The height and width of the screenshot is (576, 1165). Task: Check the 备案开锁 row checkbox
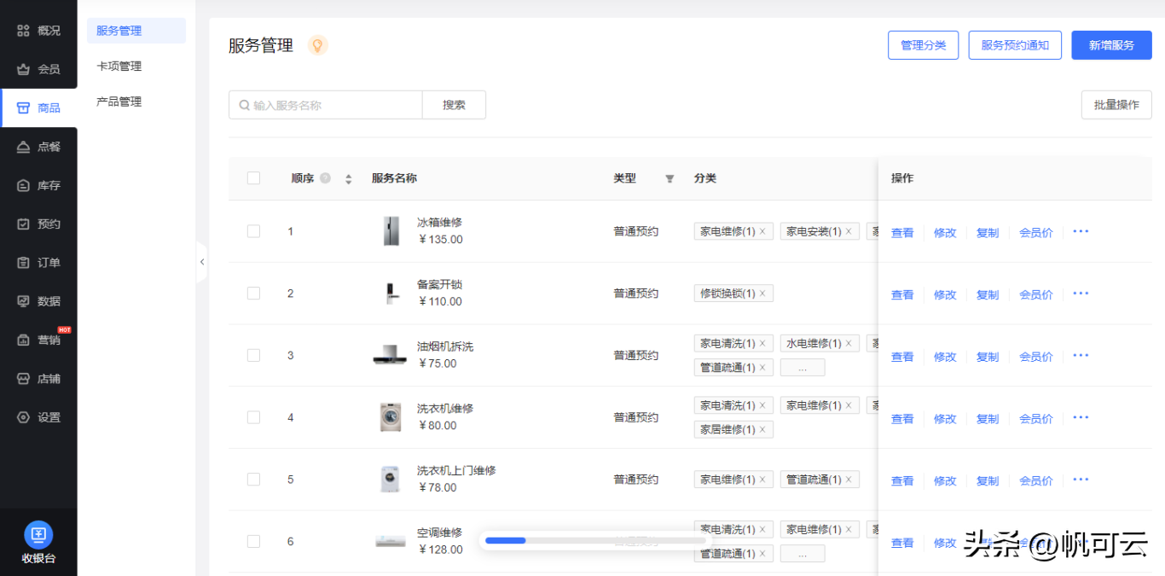pos(253,294)
